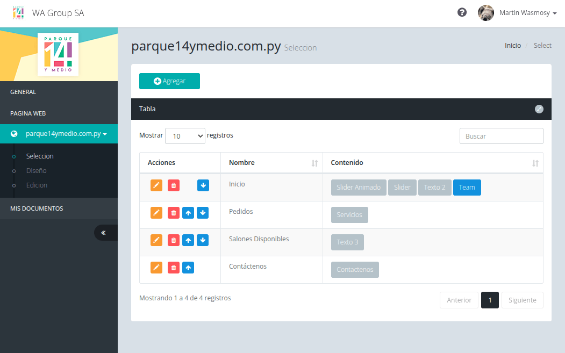The height and width of the screenshot is (353, 565).
Task: Click the Parque 14 y Medio logo
Action: click(x=58, y=54)
